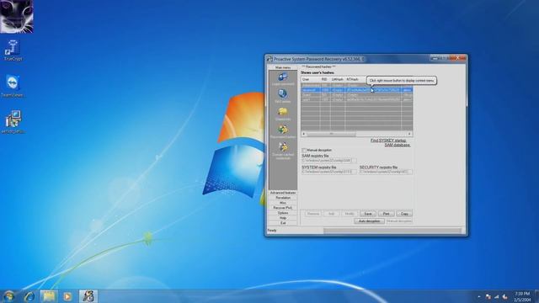Open the Options menu section
Viewport: 539px width, 303px height.
tap(283, 213)
